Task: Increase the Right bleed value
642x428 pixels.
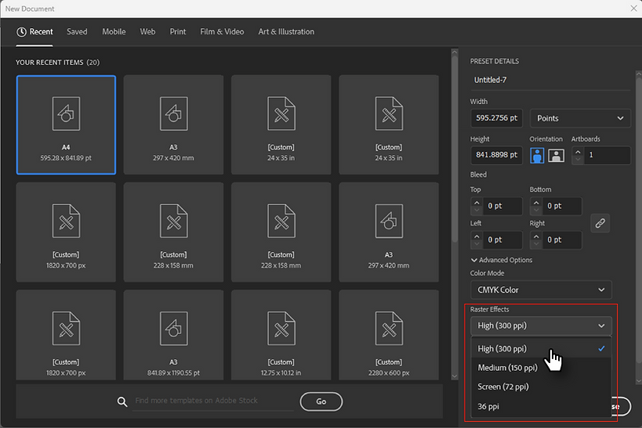Action: pyautogui.click(x=536, y=236)
